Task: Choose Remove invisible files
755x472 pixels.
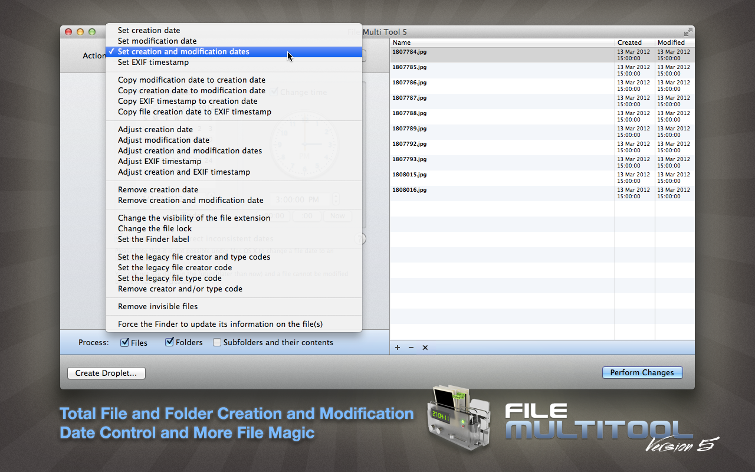Action: point(234,307)
